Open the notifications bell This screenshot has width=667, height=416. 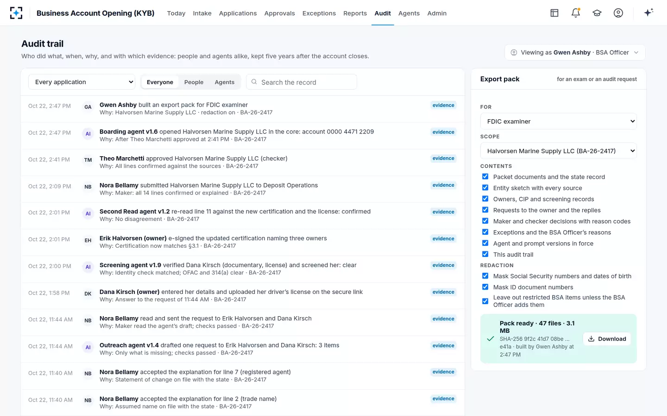[x=576, y=13]
